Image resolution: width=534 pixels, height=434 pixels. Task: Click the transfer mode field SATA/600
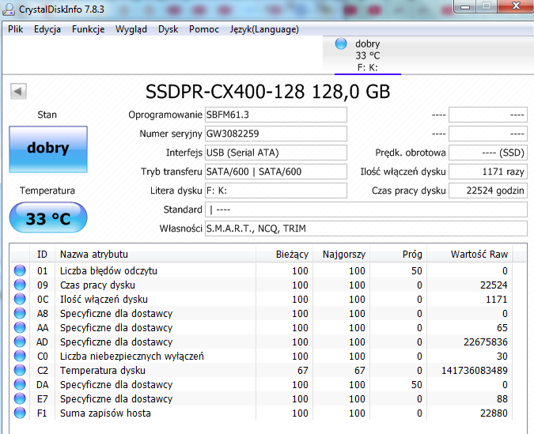pos(276,172)
